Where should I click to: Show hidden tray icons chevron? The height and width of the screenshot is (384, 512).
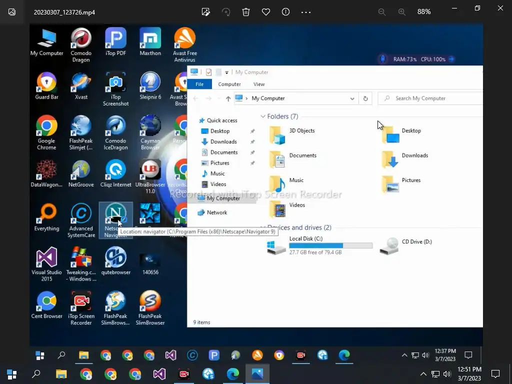tap(423, 374)
